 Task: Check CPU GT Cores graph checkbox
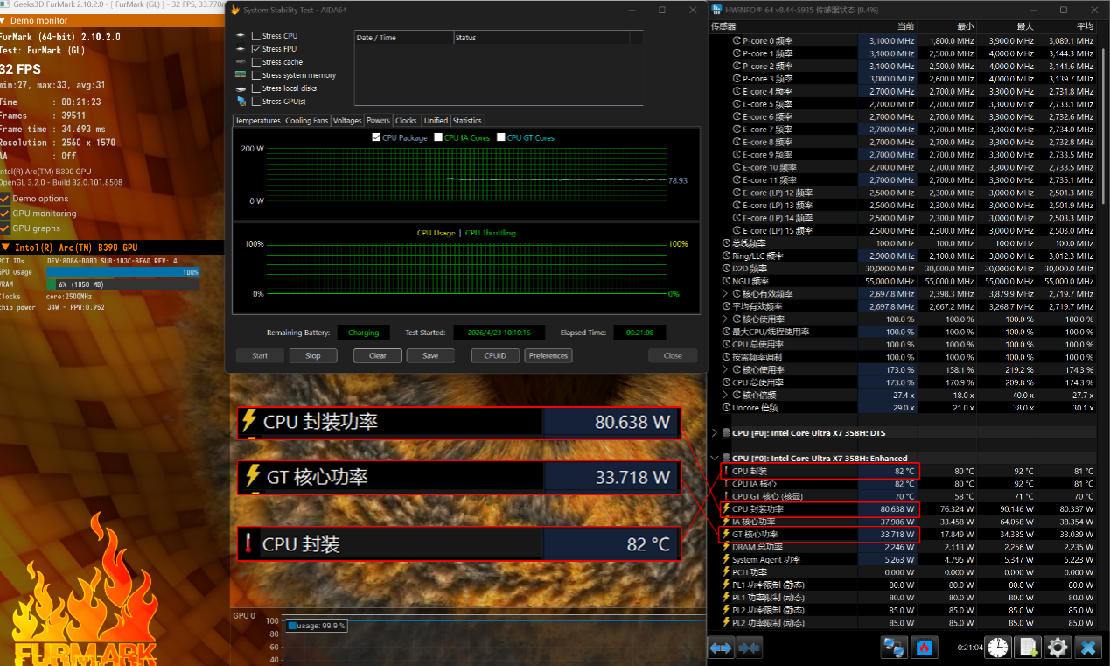(501, 137)
